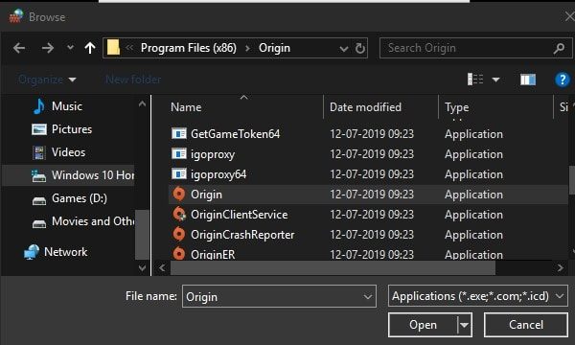This screenshot has width=575, height=345.
Task: Open the recent locations dropdown arrow
Action: (x=70, y=47)
